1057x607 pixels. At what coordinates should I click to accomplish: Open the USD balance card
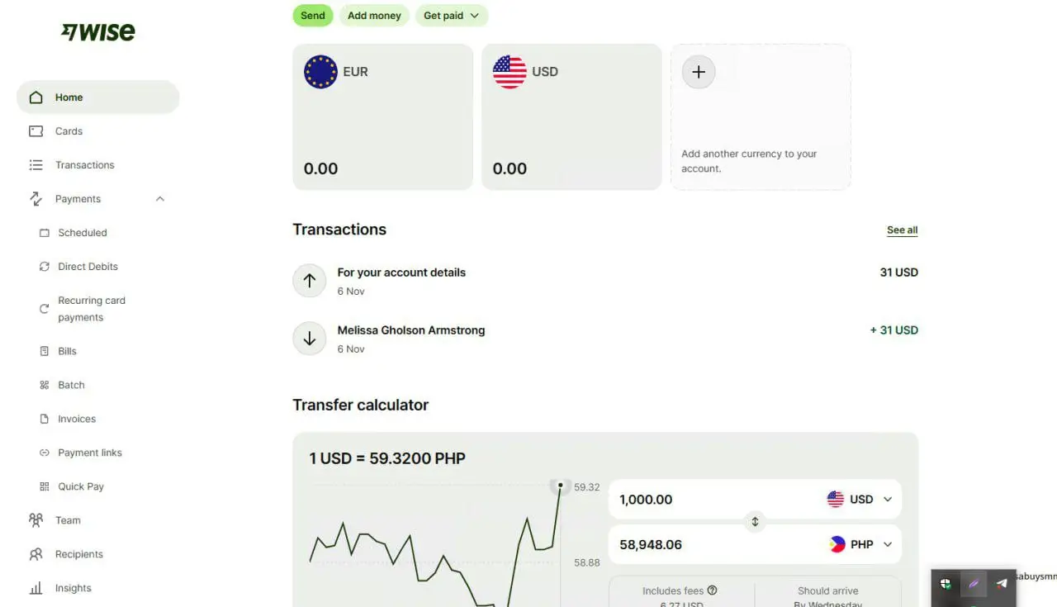tap(571, 117)
